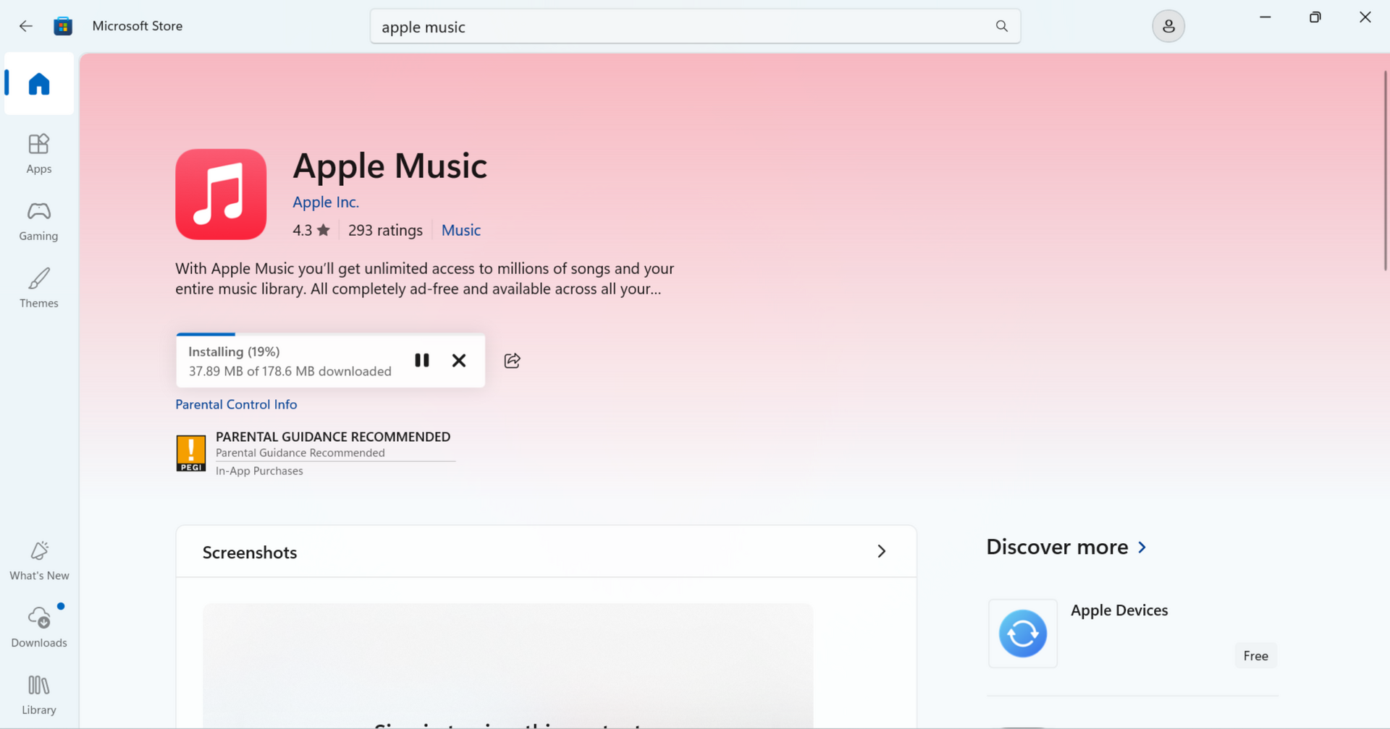Click the Parental Guidance Recommended heading

pos(333,437)
